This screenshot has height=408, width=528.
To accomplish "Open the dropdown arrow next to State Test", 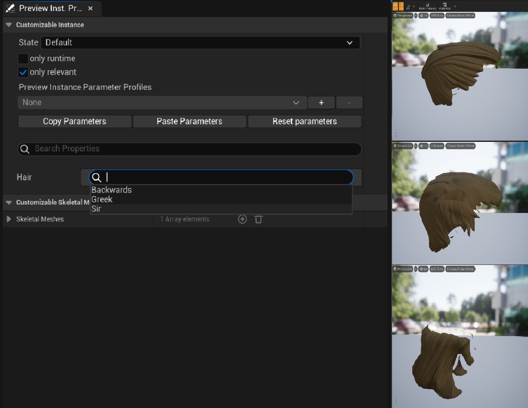I will (455, 6).
